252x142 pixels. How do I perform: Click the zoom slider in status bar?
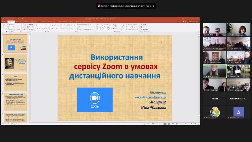[x=186, y=124]
